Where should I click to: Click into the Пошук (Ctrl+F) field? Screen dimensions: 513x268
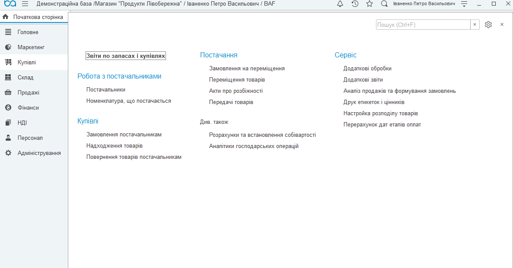(x=423, y=25)
